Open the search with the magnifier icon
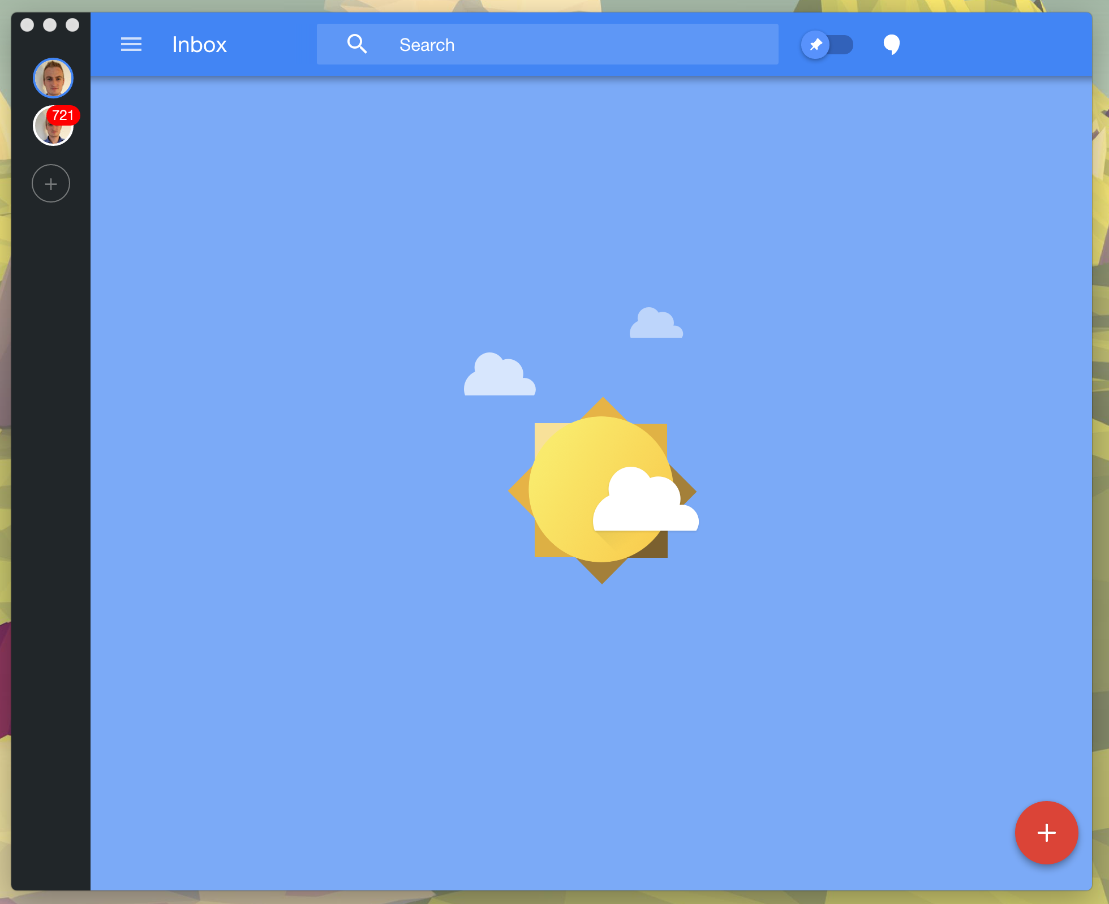The image size is (1109, 904). click(357, 44)
